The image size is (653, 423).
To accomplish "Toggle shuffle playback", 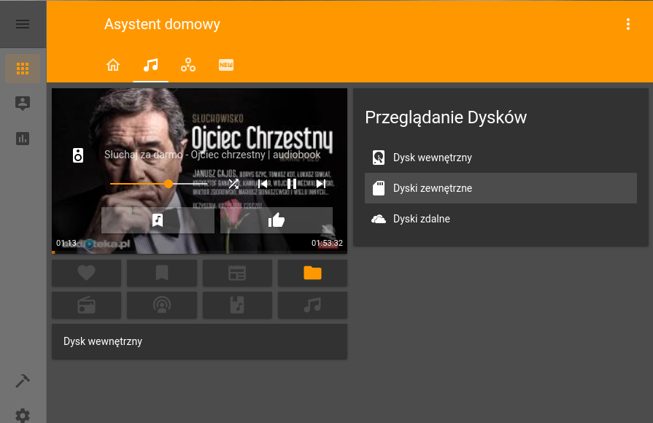I will pyautogui.click(x=233, y=184).
